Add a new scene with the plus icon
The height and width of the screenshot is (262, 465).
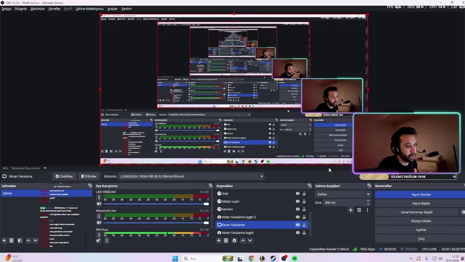tap(4, 240)
